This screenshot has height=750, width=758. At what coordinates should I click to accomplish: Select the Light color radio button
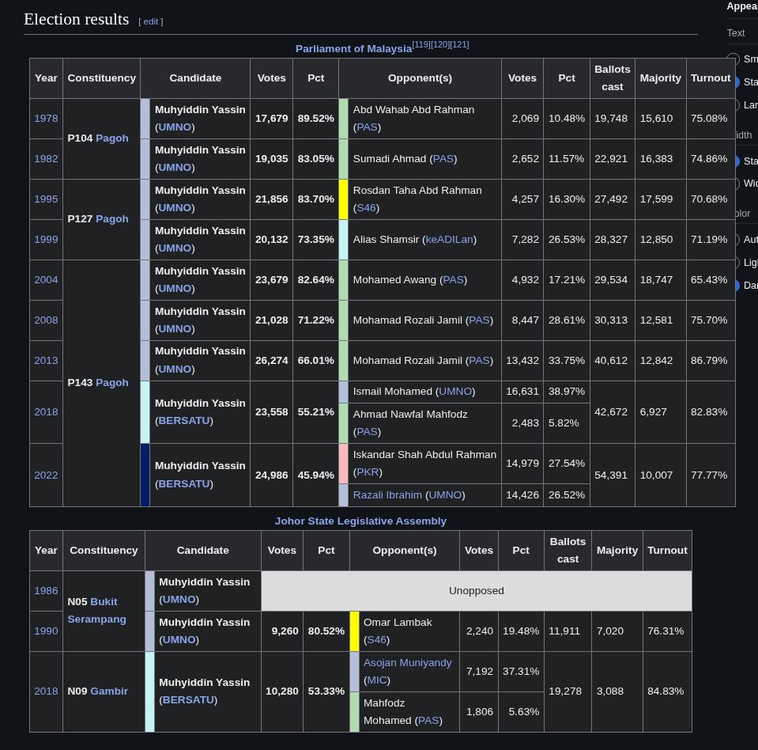click(734, 263)
